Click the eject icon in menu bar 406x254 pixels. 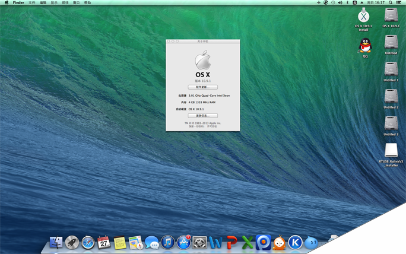361,2
